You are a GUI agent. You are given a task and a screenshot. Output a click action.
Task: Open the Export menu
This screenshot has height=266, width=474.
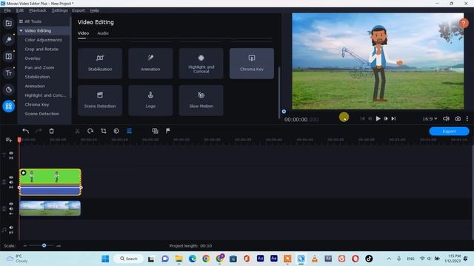(79, 10)
